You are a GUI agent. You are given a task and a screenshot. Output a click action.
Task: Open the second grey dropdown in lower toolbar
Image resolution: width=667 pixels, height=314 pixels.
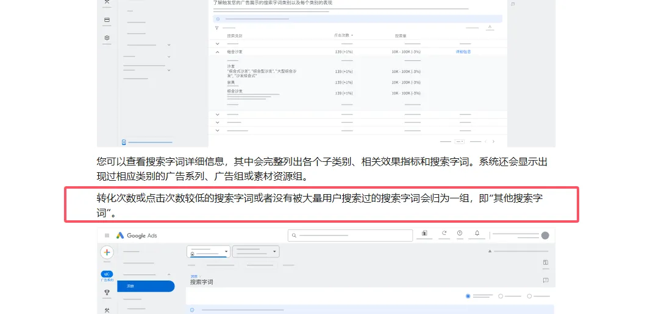[255, 251]
